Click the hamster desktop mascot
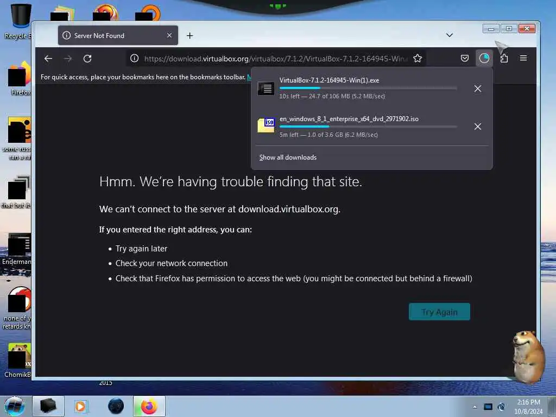The width and height of the screenshot is (556, 417). pos(528,356)
